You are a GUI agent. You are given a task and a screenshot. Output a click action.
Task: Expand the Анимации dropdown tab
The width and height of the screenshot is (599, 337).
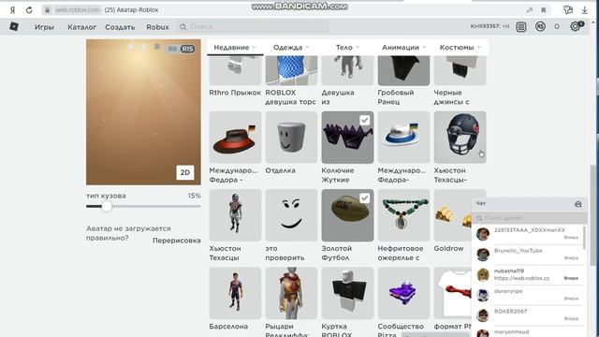403,48
